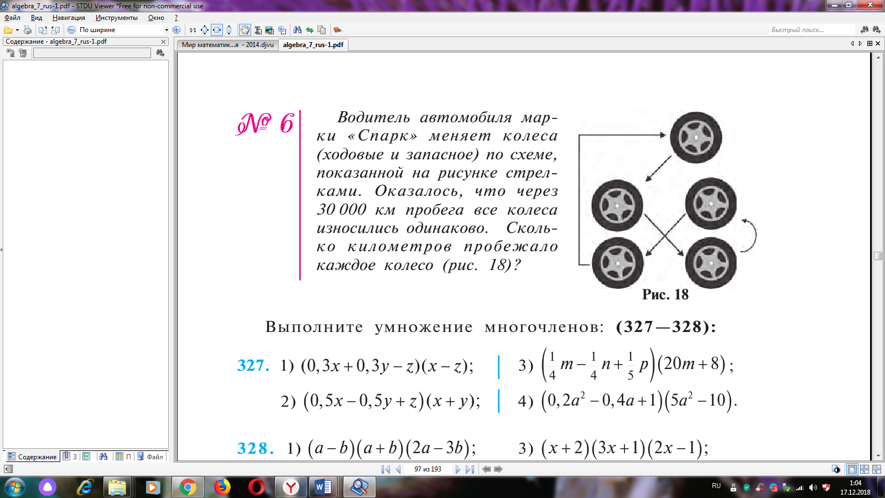The height and width of the screenshot is (498, 885).
Task: Select the fit height icon
Action: point(229,30)
